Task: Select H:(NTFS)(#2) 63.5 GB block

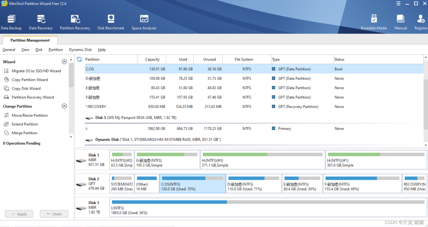Action: [122, 160]
